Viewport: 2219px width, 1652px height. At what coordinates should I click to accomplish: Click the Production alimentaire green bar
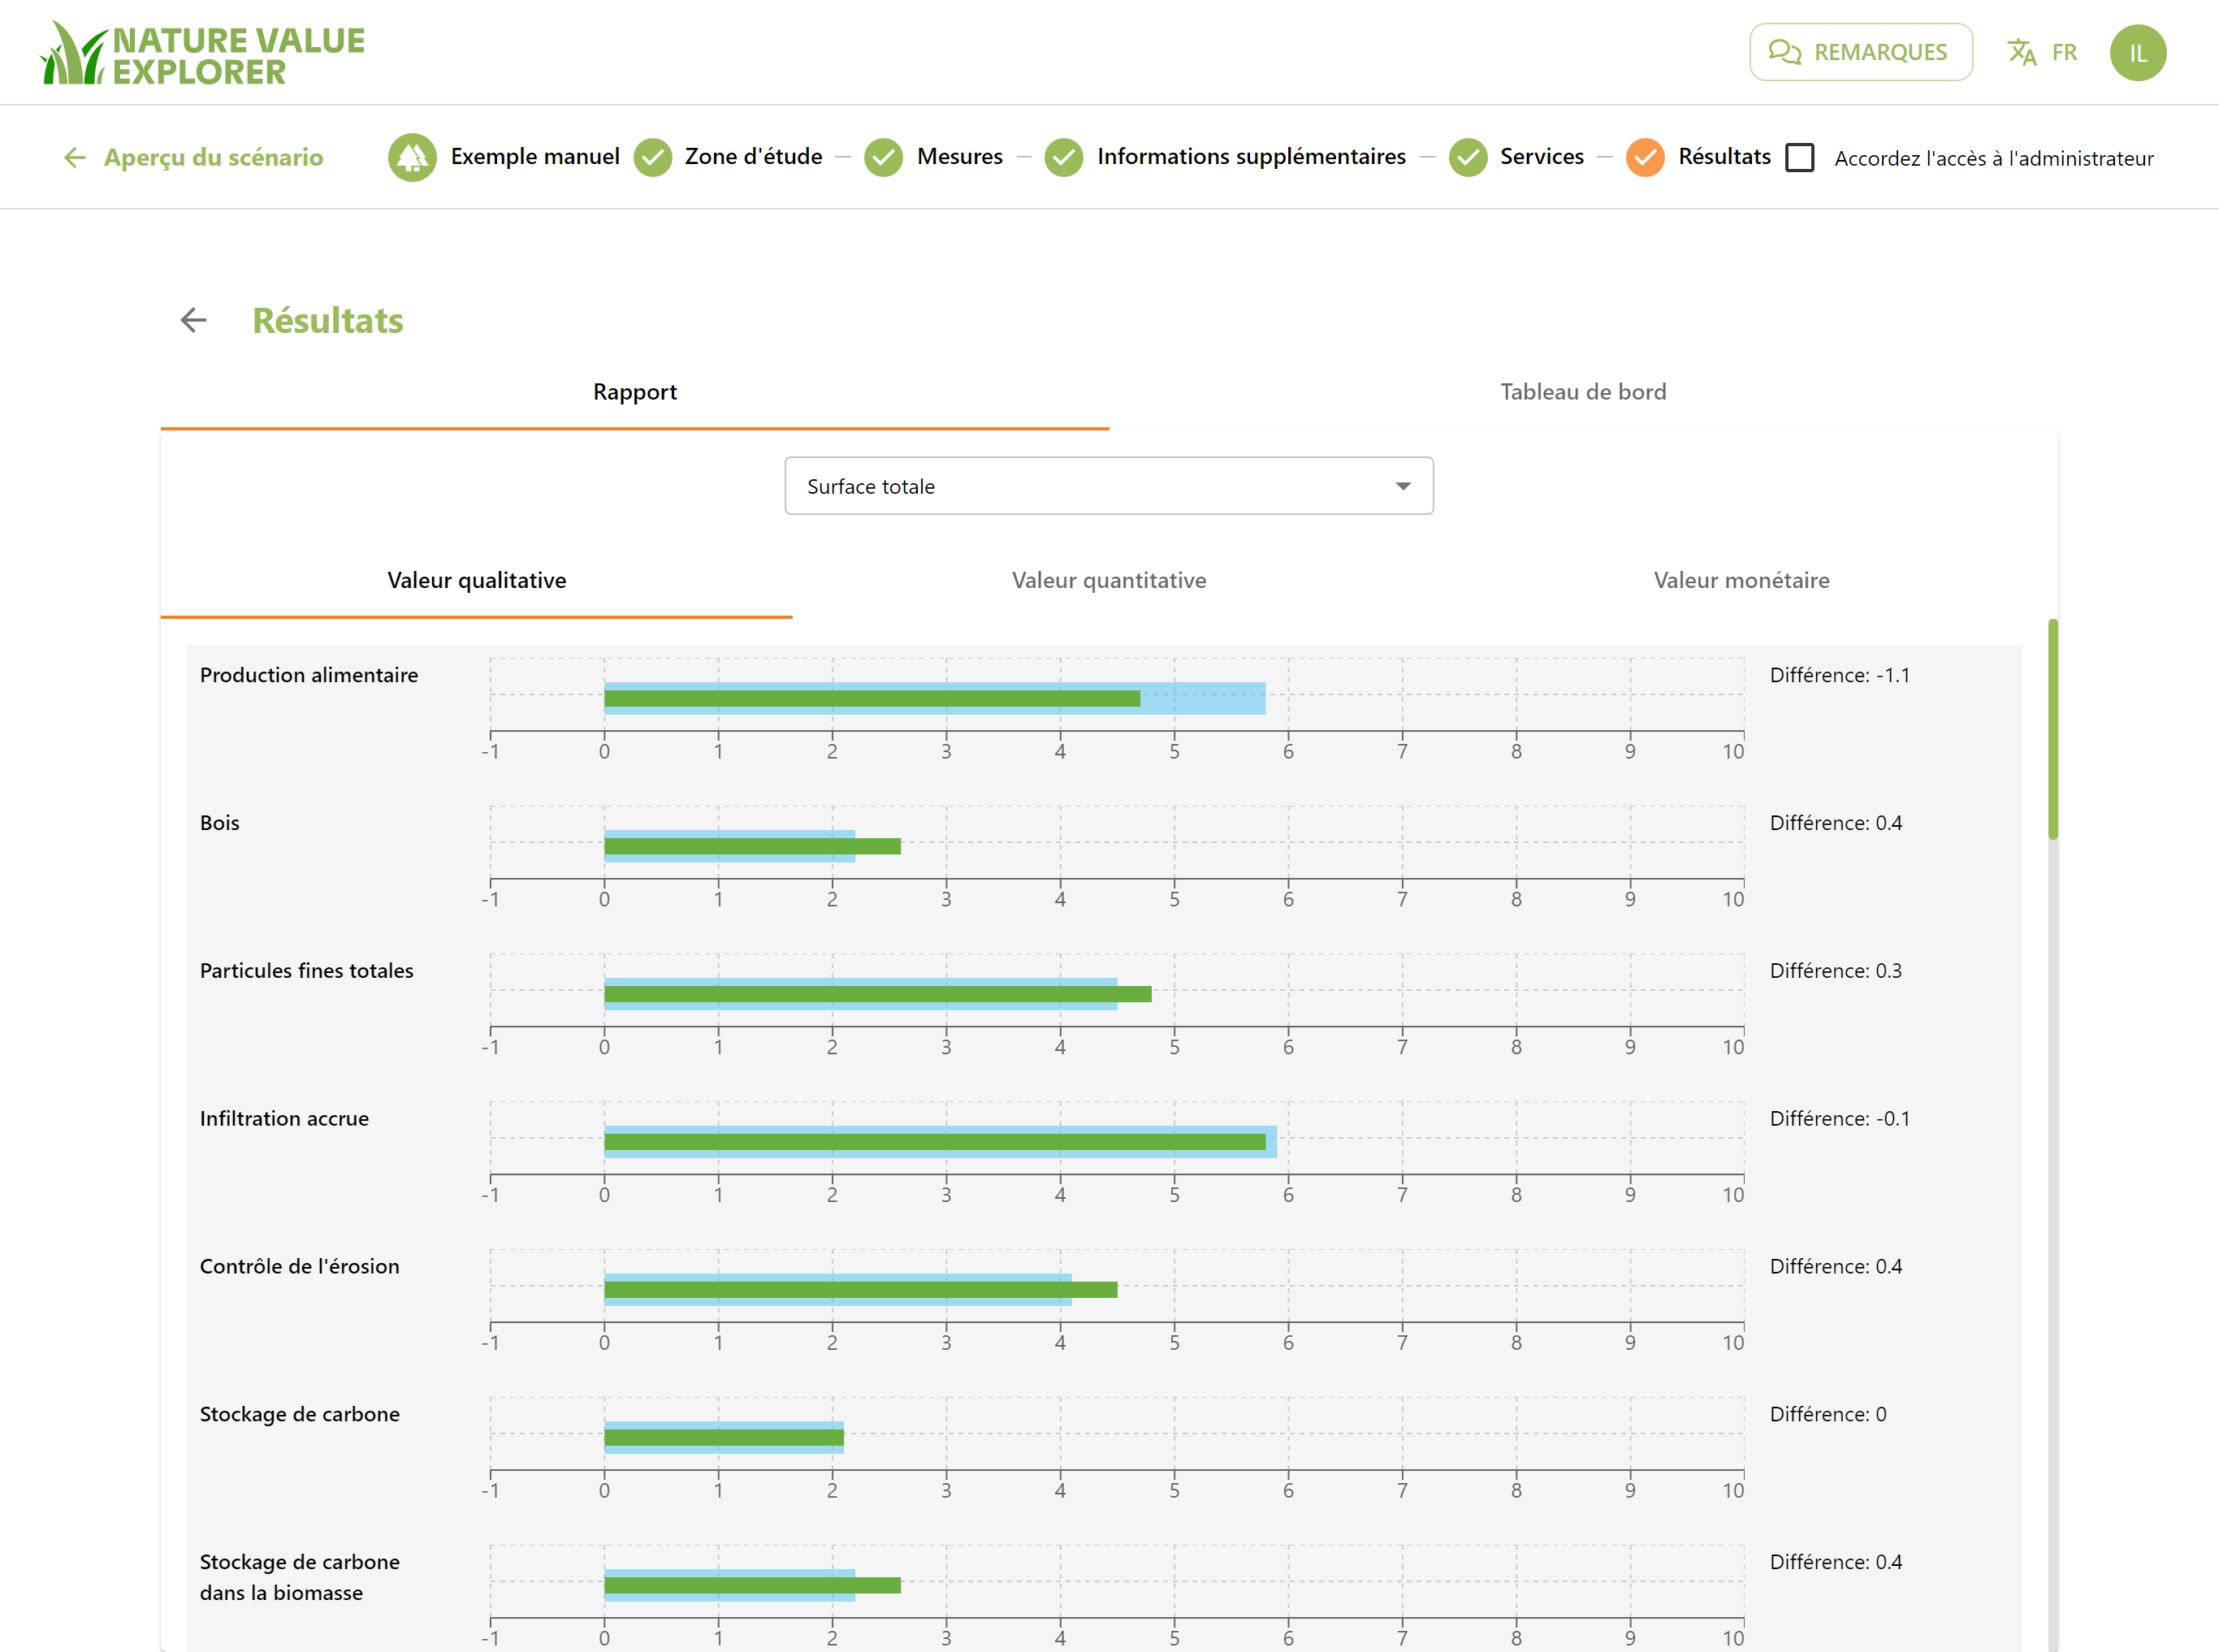click(871, 698)
